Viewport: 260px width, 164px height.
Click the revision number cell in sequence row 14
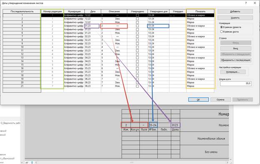coord(52,61)
